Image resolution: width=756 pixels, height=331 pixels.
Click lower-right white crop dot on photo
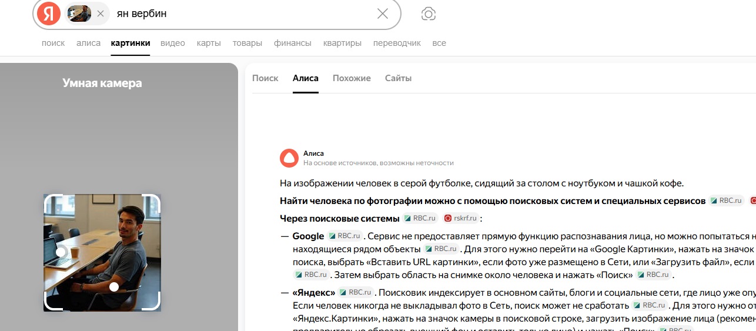(x=114, y=287)
